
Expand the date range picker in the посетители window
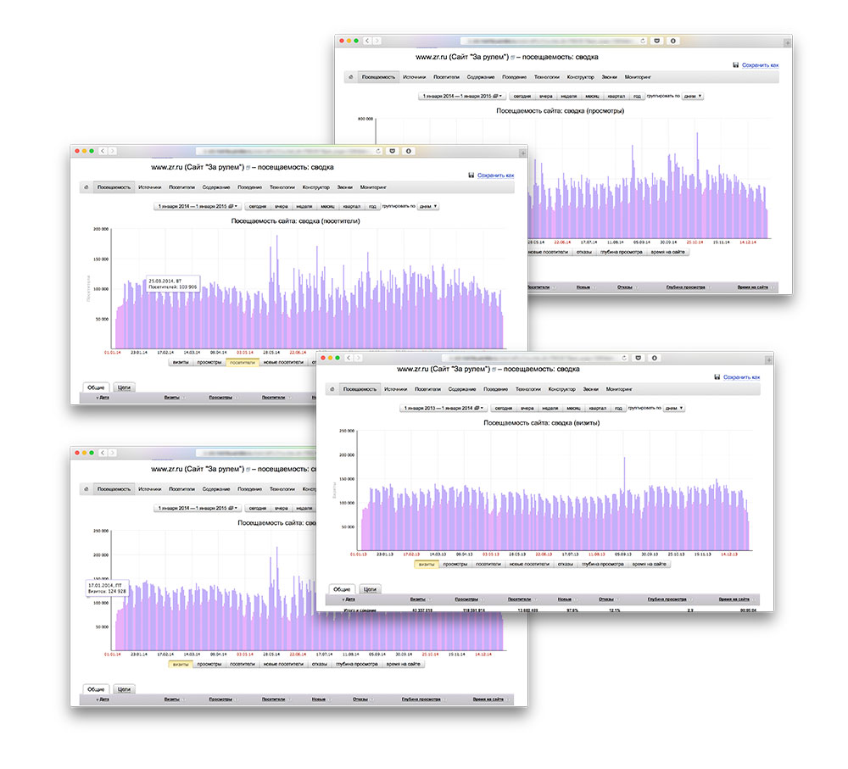[198, 206]
